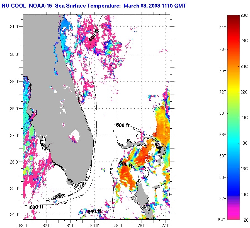Click the '57F' color bar label
This screenshot has width=250, height=228.
pyautogui.click(x=223, y=199)
